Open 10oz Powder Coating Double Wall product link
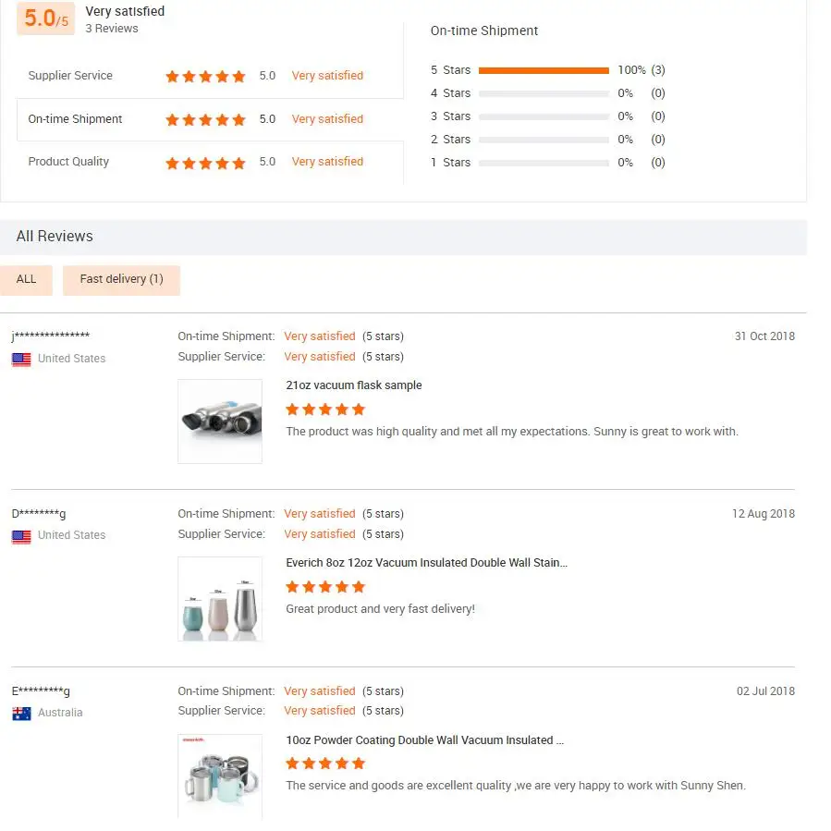 point(424,740)
